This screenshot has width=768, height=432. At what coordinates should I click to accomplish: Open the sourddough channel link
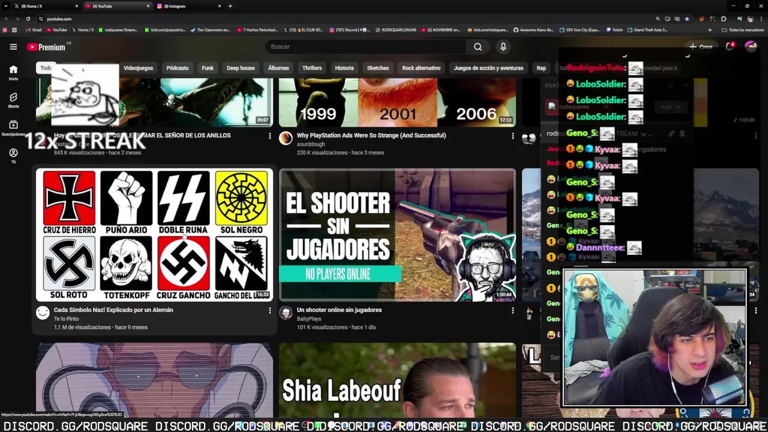coord(311,145)
